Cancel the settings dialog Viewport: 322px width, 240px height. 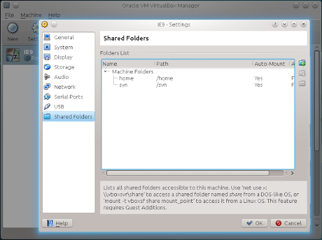pos(288,223)
